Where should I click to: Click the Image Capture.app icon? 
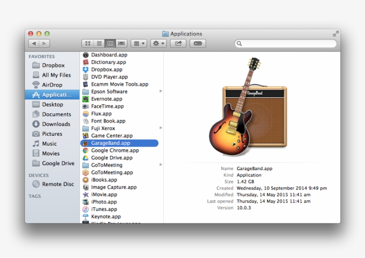point(85,187)
